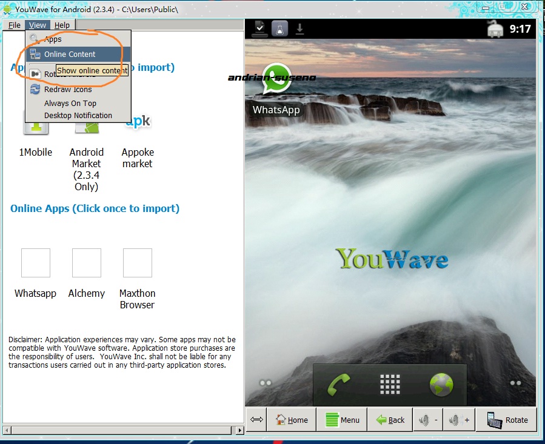Toggle Always On Top option
Viewport: 545px width, 444px height.
pos(78,103)
